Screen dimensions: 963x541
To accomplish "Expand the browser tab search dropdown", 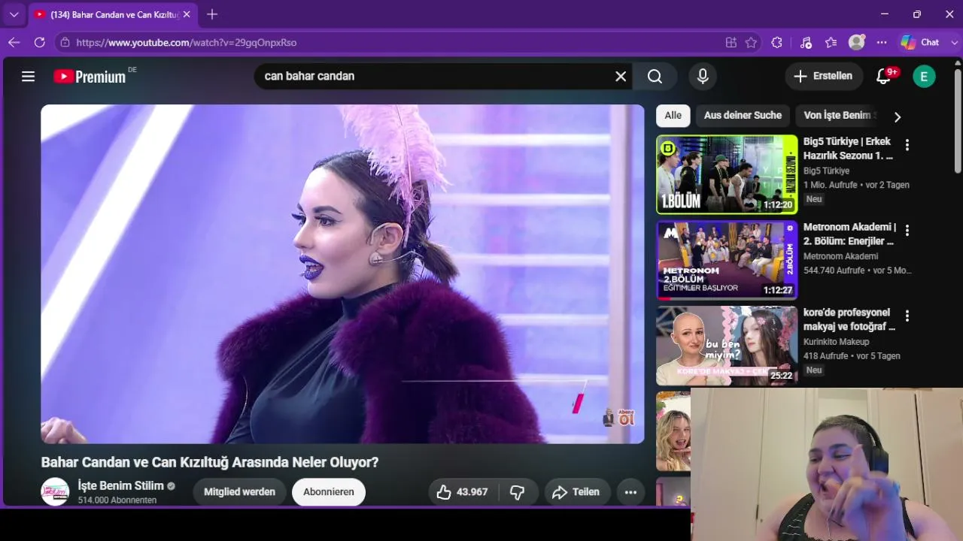I will point(14,14).
